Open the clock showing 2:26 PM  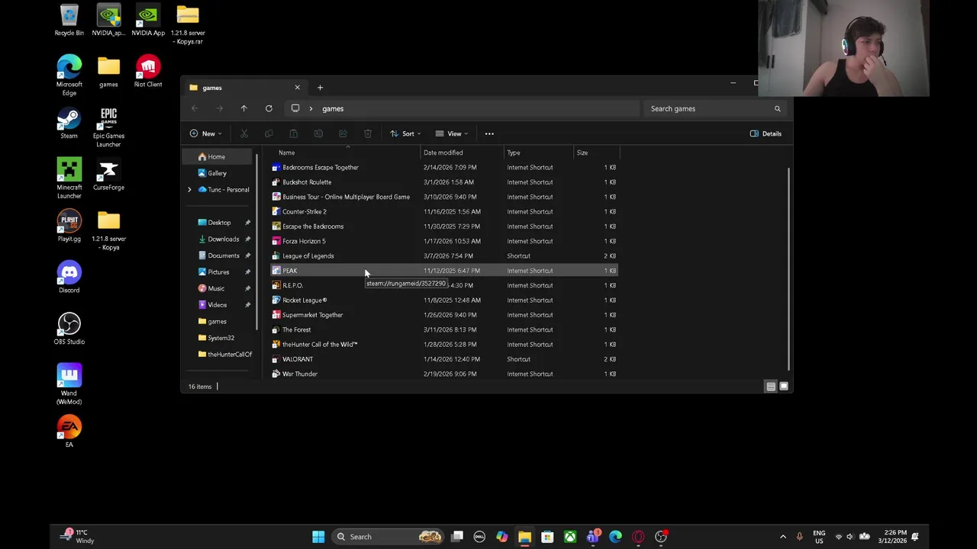[x=892, y=537]
